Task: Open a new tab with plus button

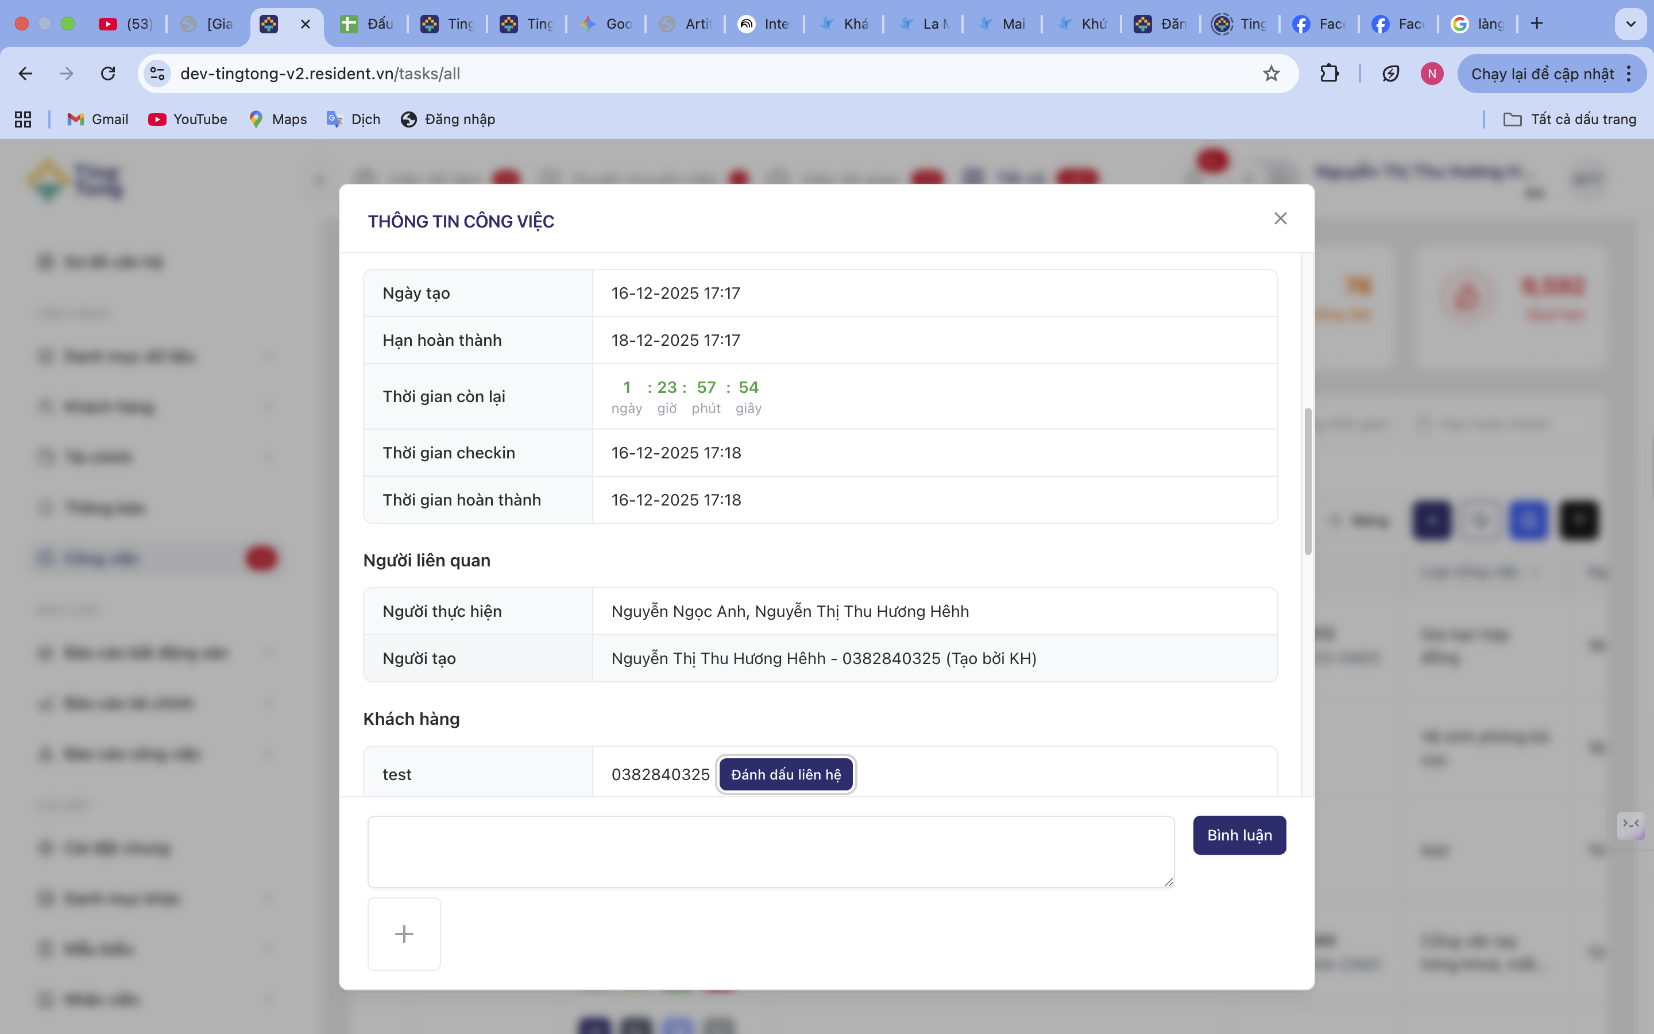Action: tap(1536, 24)
